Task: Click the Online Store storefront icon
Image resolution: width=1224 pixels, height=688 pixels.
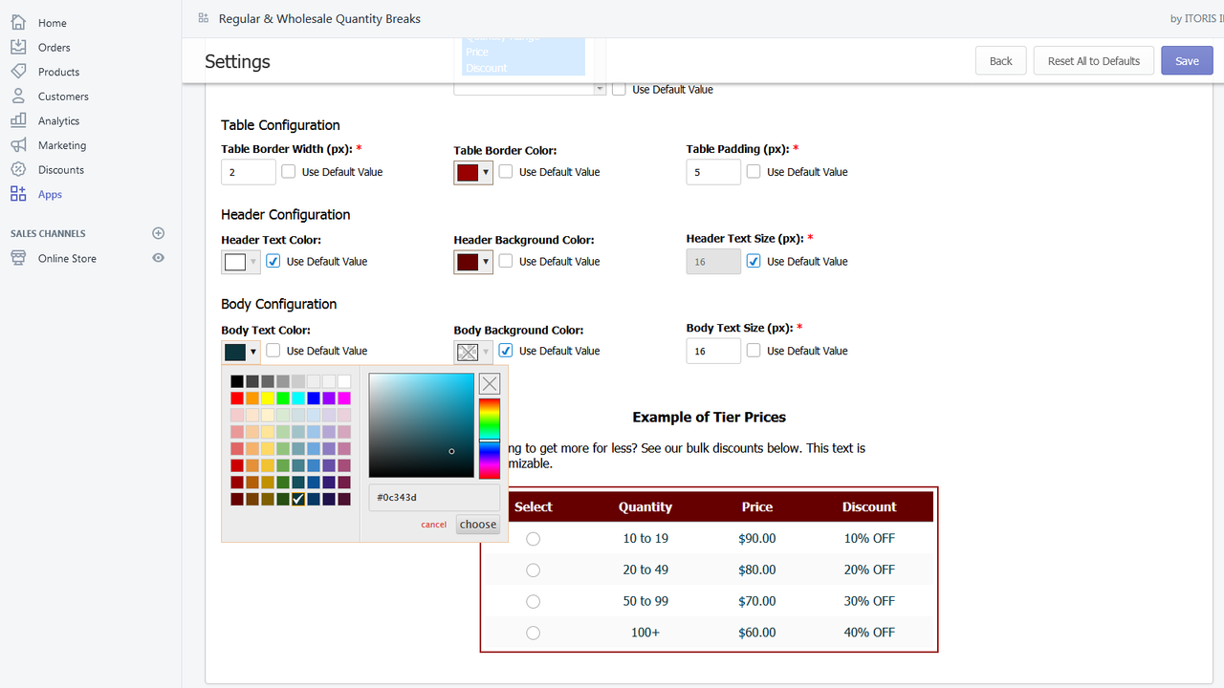Action: coord(18,258)
